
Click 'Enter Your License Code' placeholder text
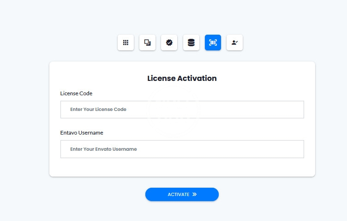click(98, 110)
